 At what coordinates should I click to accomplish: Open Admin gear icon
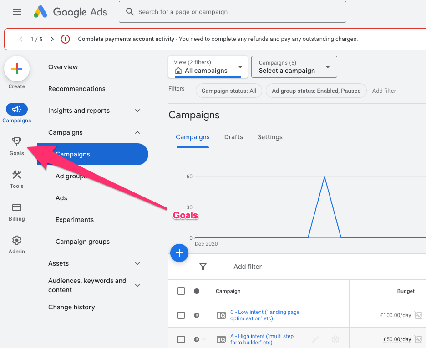coord(17,240)
